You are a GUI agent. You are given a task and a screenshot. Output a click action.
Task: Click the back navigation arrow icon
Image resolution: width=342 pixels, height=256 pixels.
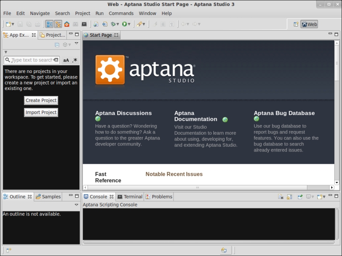click(183, 24)
